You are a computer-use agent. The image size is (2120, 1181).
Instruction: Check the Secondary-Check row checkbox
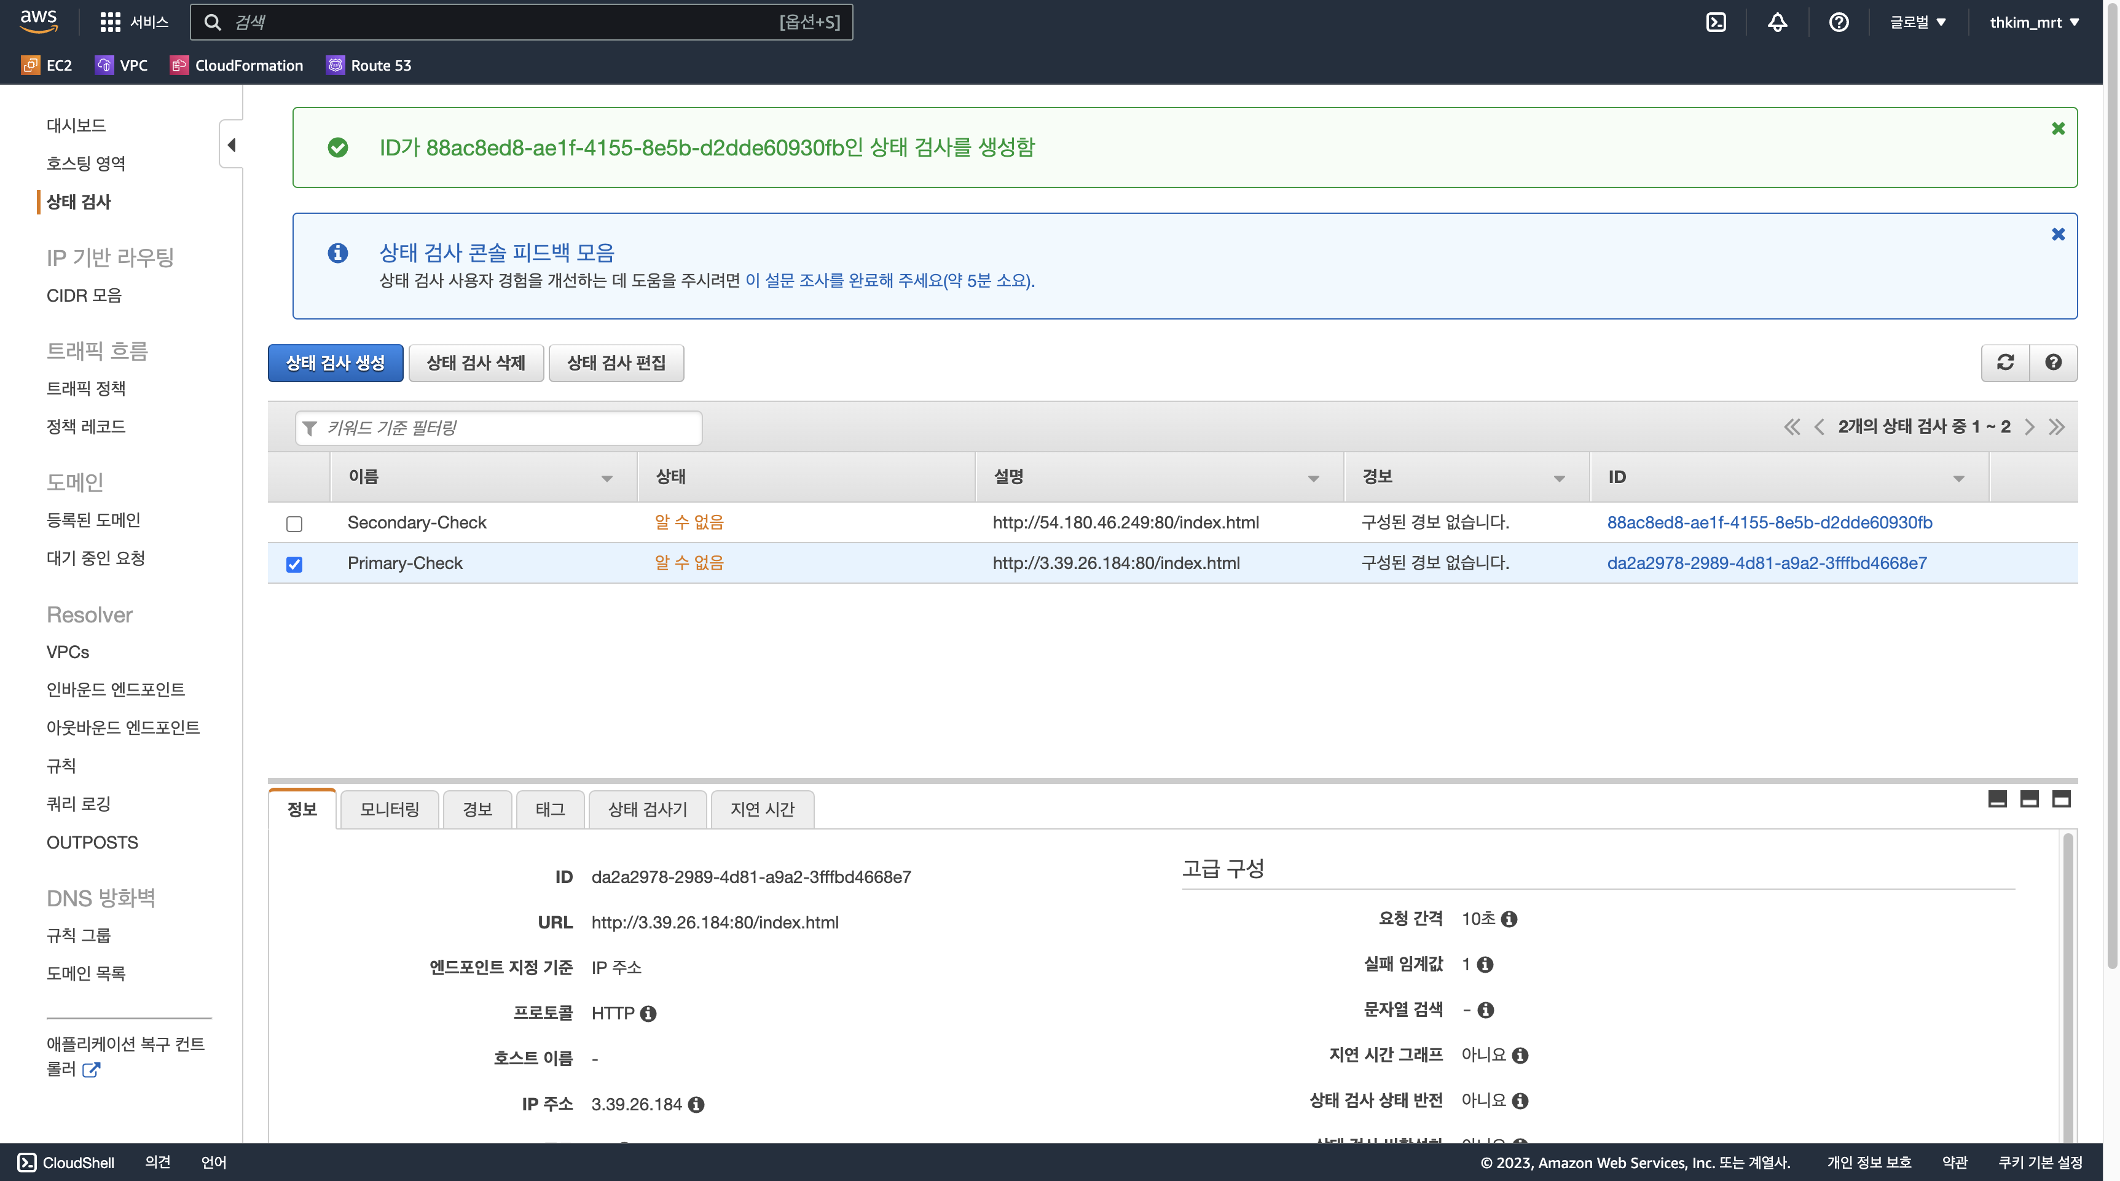(294, 524)
